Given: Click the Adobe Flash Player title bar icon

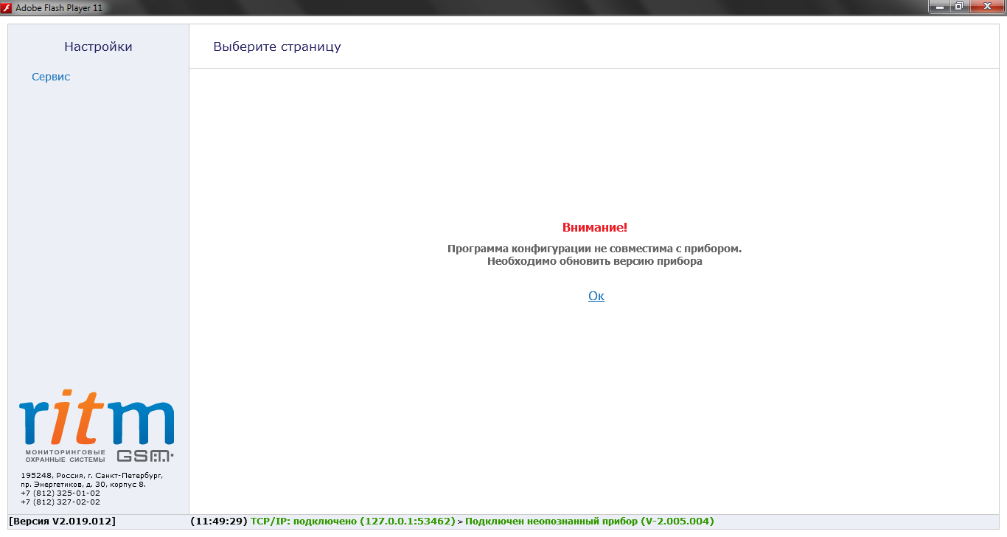Looking at the screenshot, I should click(8, 7).
